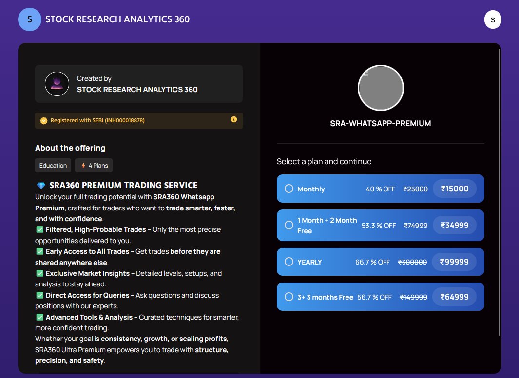Click the 53.3 % OFF text
The image size is (519, 378).
tap(379, 226)
